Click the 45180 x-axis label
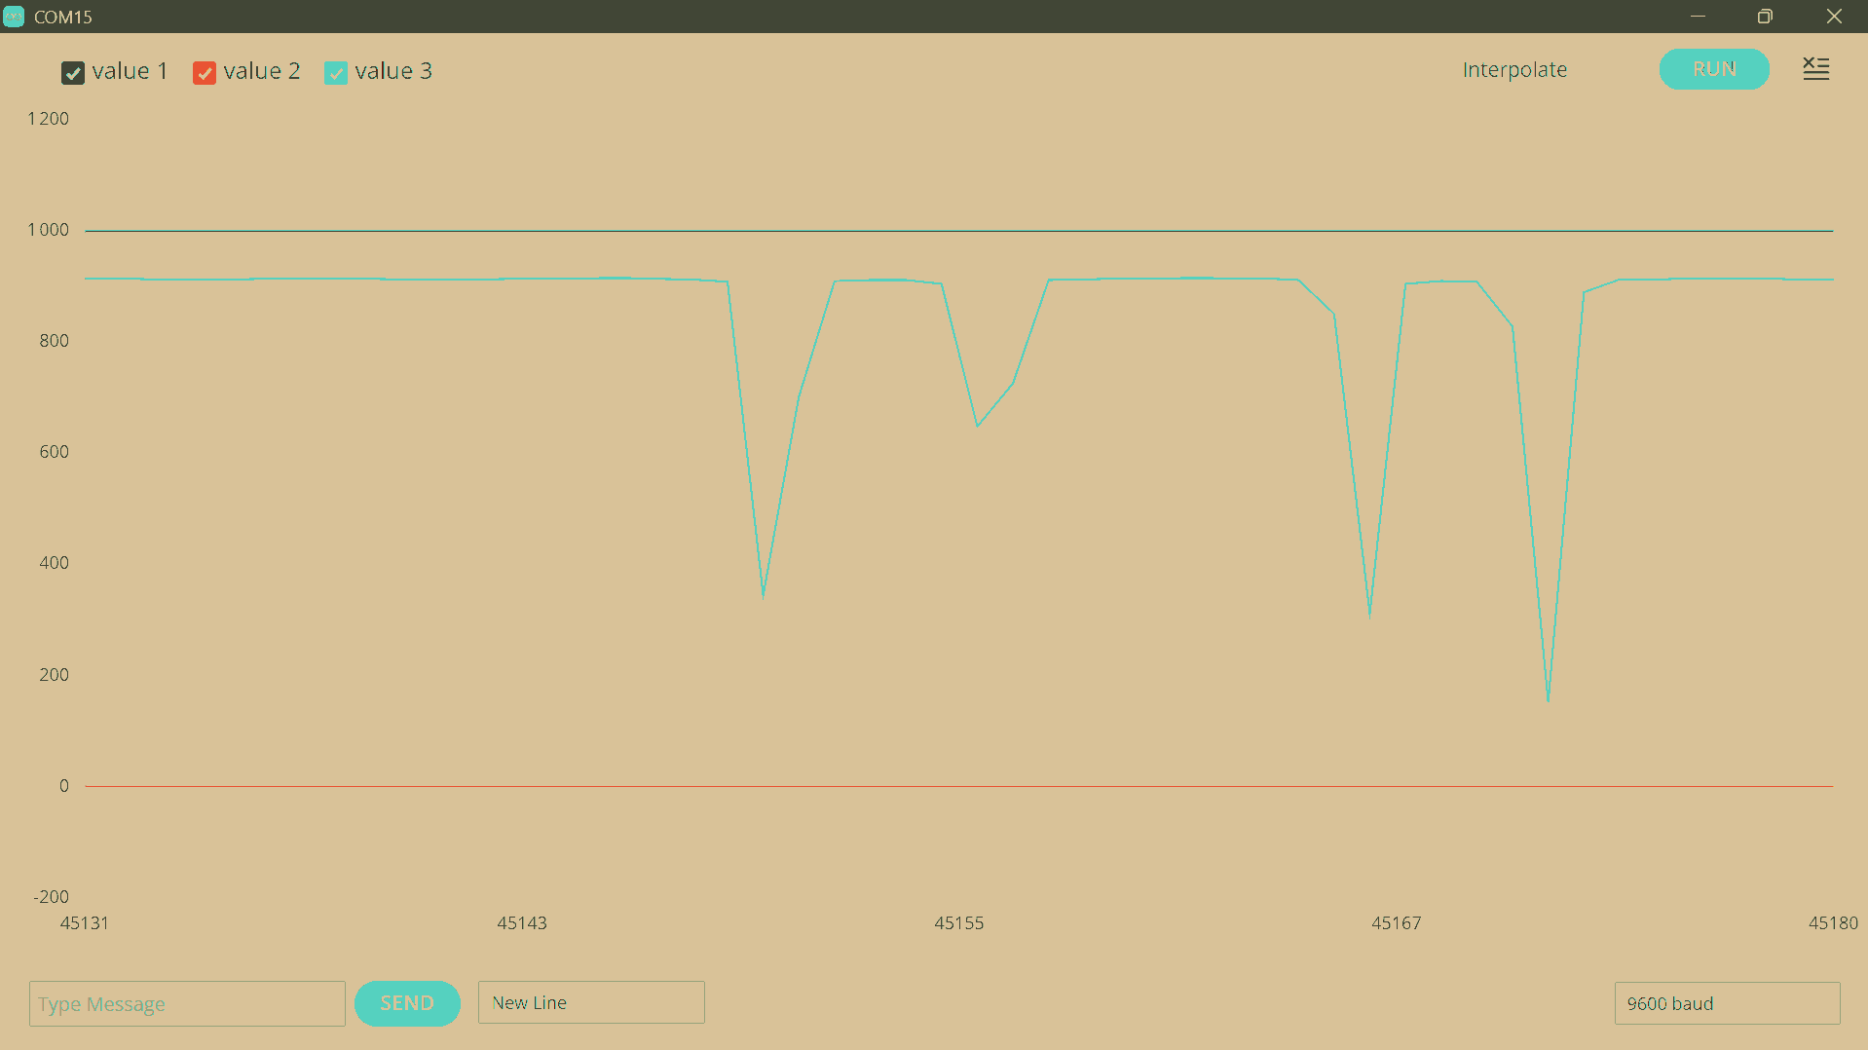Image resolution: width=1868 pixels, height=1050 pixels. click(x=1834, y=923)
